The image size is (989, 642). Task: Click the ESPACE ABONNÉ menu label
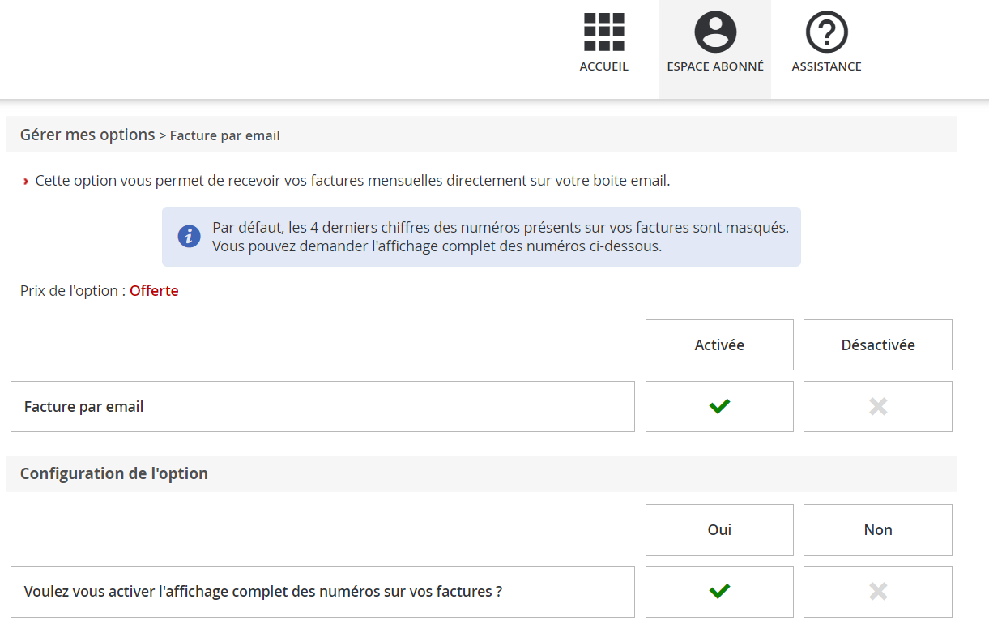coord(715,66)
